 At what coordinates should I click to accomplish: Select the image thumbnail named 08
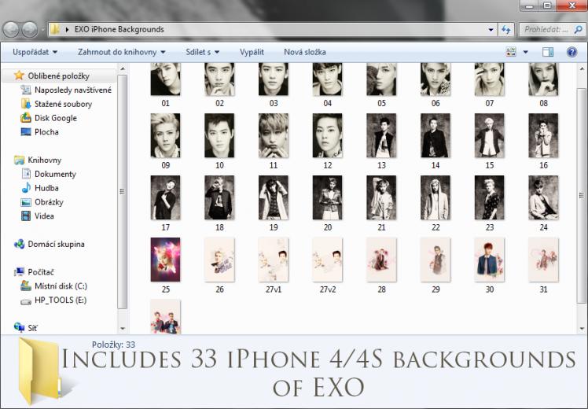click(543, 79)
